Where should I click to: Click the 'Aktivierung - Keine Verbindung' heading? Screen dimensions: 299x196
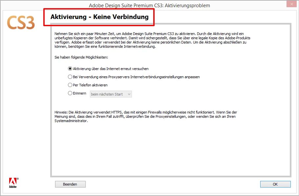click(x=99, y=17)
